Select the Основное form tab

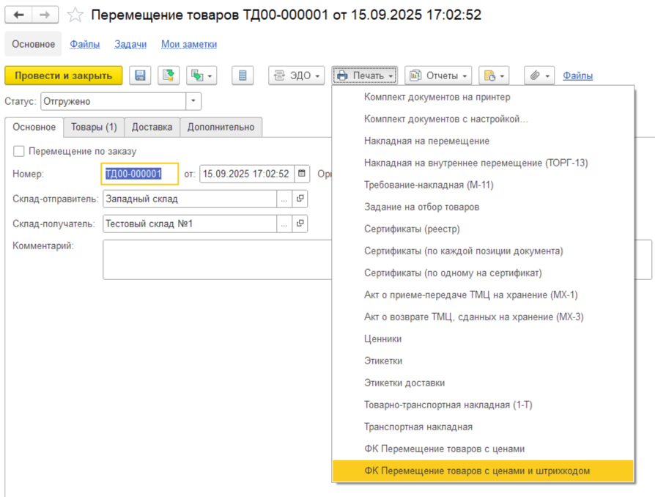pyautogui.click(x=34, y=127)
